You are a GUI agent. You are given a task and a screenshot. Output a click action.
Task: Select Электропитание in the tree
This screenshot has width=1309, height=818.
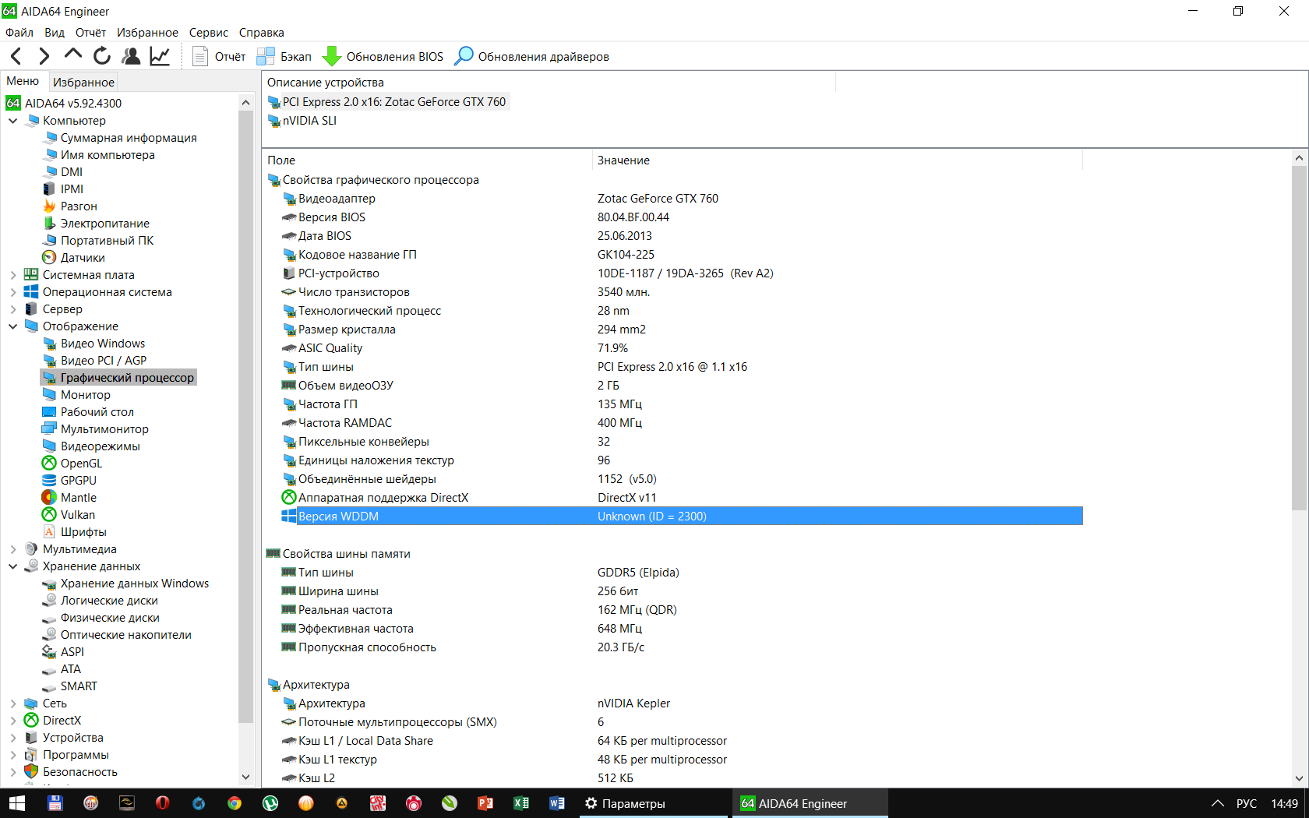pos(105,224)
